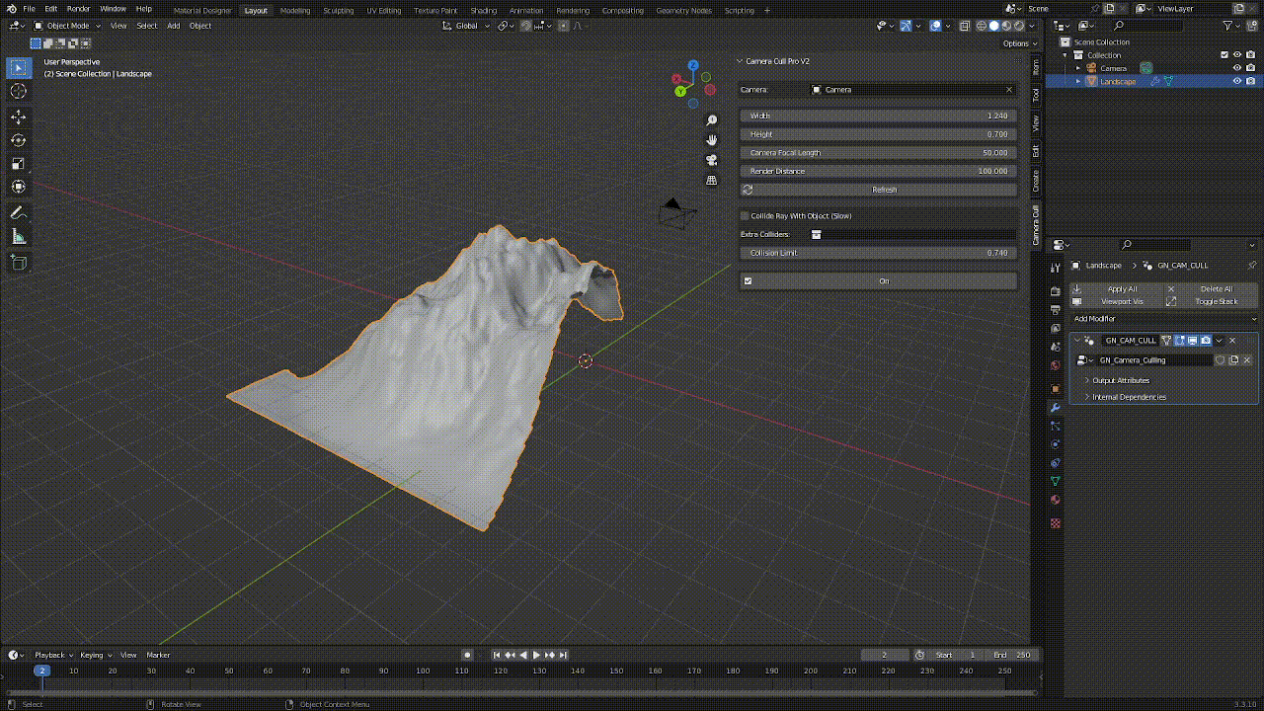Screen dimensions: 1264x711
Task: Open the Modifier properties wrench tab
Action: click(x=1055, y=408)
